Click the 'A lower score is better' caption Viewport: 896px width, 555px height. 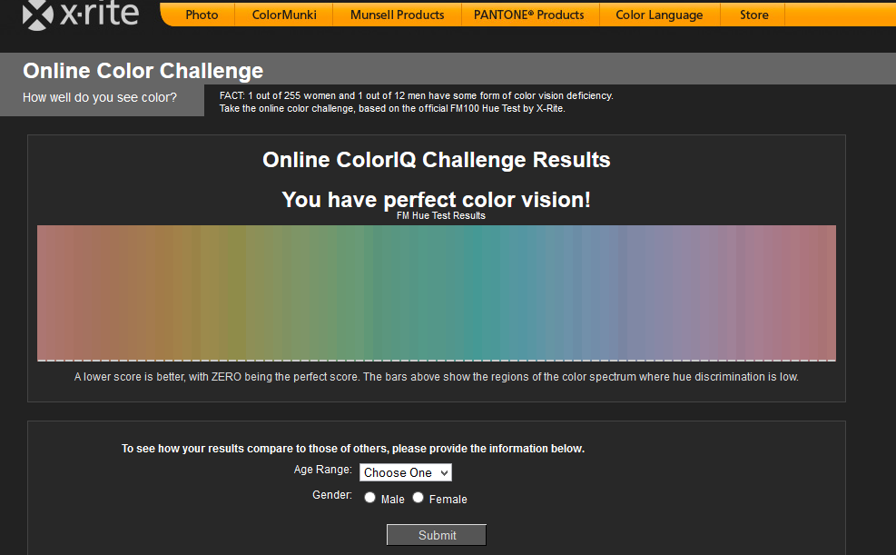[437, 377]
